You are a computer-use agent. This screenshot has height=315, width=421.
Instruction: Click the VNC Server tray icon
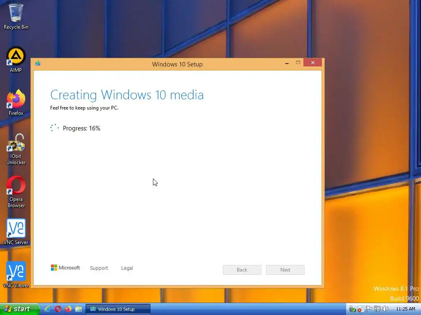click(x=361, y=309)
